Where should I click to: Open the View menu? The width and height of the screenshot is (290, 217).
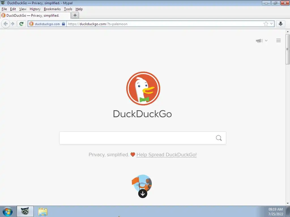[23, 9]
